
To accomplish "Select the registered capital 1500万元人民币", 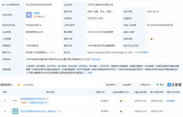I will (95, 18).
